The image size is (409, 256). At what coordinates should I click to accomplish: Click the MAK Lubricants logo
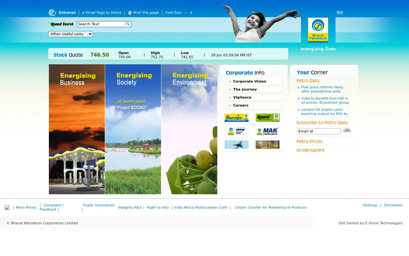tap(267, 131)
